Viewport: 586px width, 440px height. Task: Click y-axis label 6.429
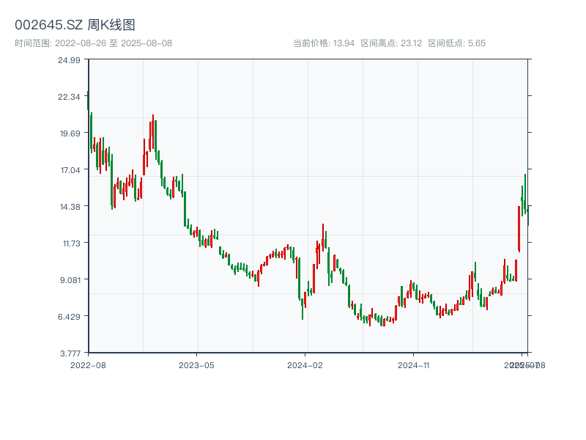coord(69,317)
